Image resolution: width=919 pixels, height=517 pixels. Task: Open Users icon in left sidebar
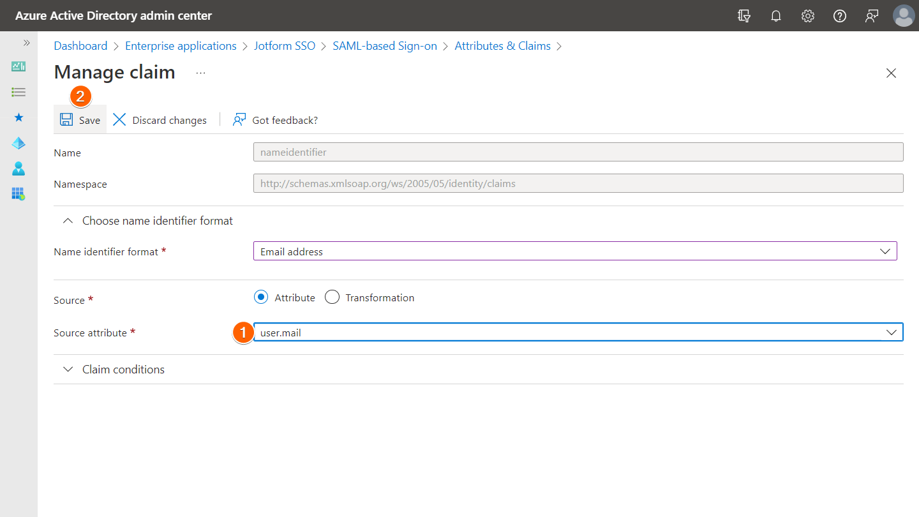[19, 169]
